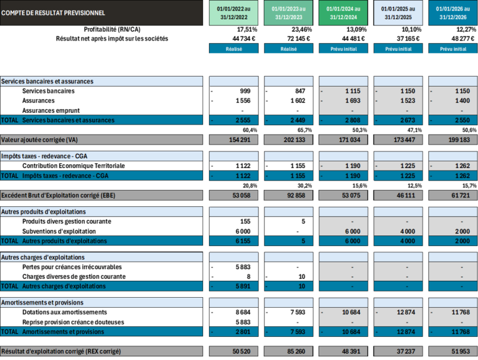Select the 2025 amortissements total cell 12 874

click(398, 331)
